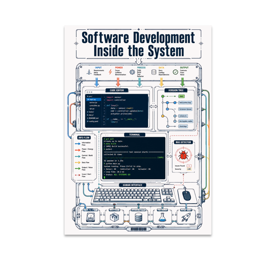The width and height of the screenshot is (263, 263).
Task: Click the hard drive icon in bottom row
Action: (x=90, y=217)
